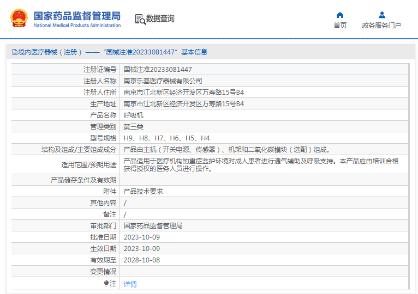Click the product name 呼吸机 value
This screenshot has width=418, height=294.
click(x=133, y=115)
